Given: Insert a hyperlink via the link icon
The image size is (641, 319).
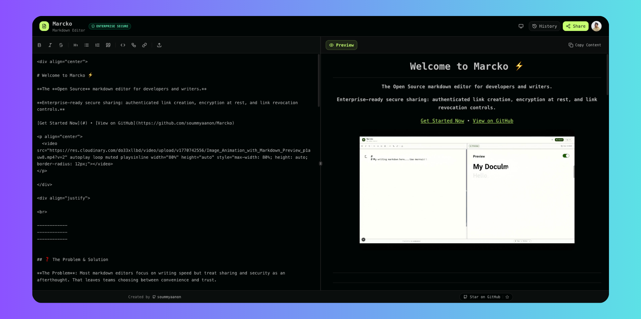Looking at the screenshot, I should tap(145, 45).
